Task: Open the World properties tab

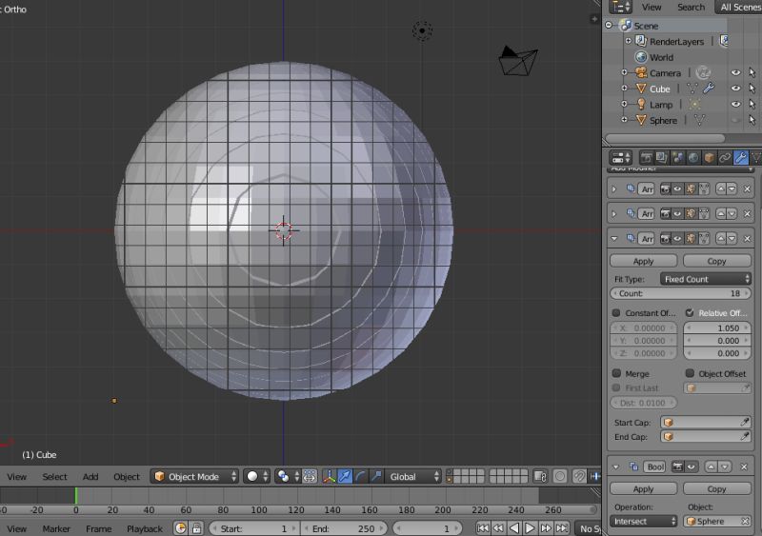Action: pos(693,158)
